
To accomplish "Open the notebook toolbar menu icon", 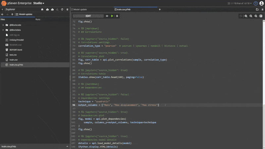I will point(117,16).
